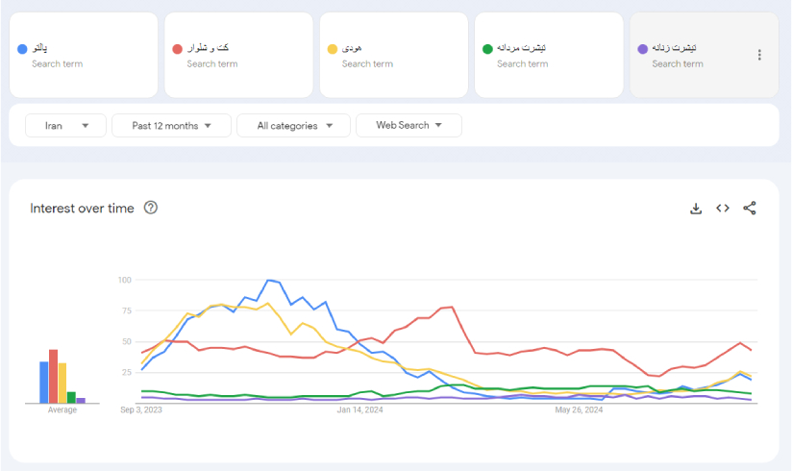Image resolution: width=792 pixels, height=471 pixels.
Task: Click the share icon for the chart
Action: point(750,209)
